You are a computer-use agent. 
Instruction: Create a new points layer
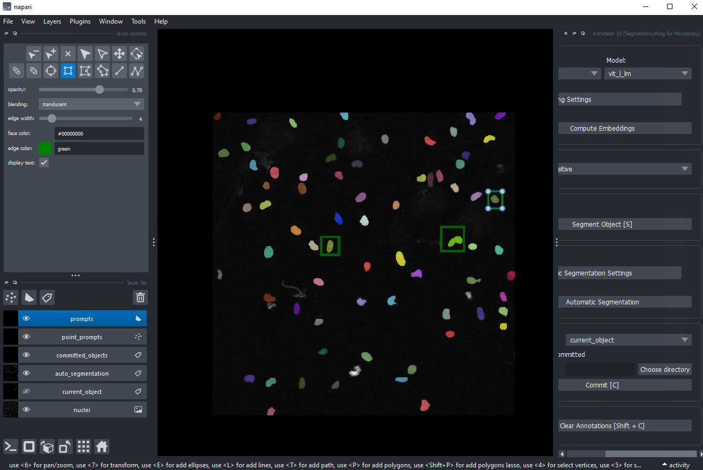coord(11,297)
